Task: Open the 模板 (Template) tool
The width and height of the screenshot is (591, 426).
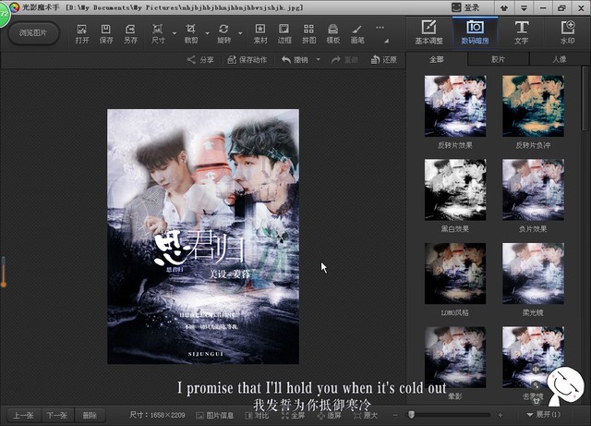Action: click(x=332, y=33)
